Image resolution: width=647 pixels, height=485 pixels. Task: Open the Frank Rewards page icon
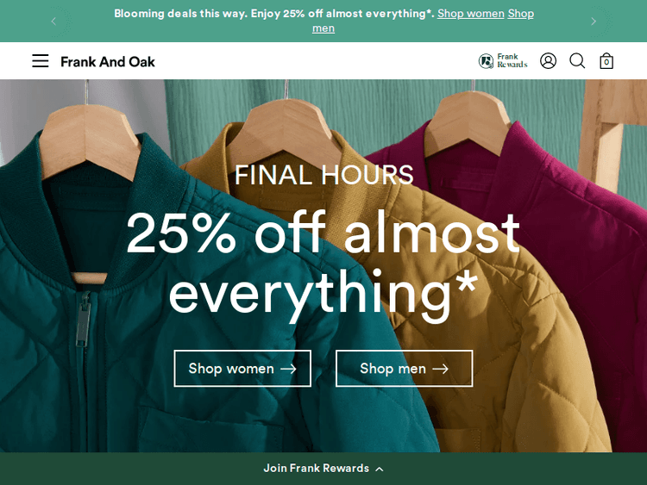(x=503, y=61)
